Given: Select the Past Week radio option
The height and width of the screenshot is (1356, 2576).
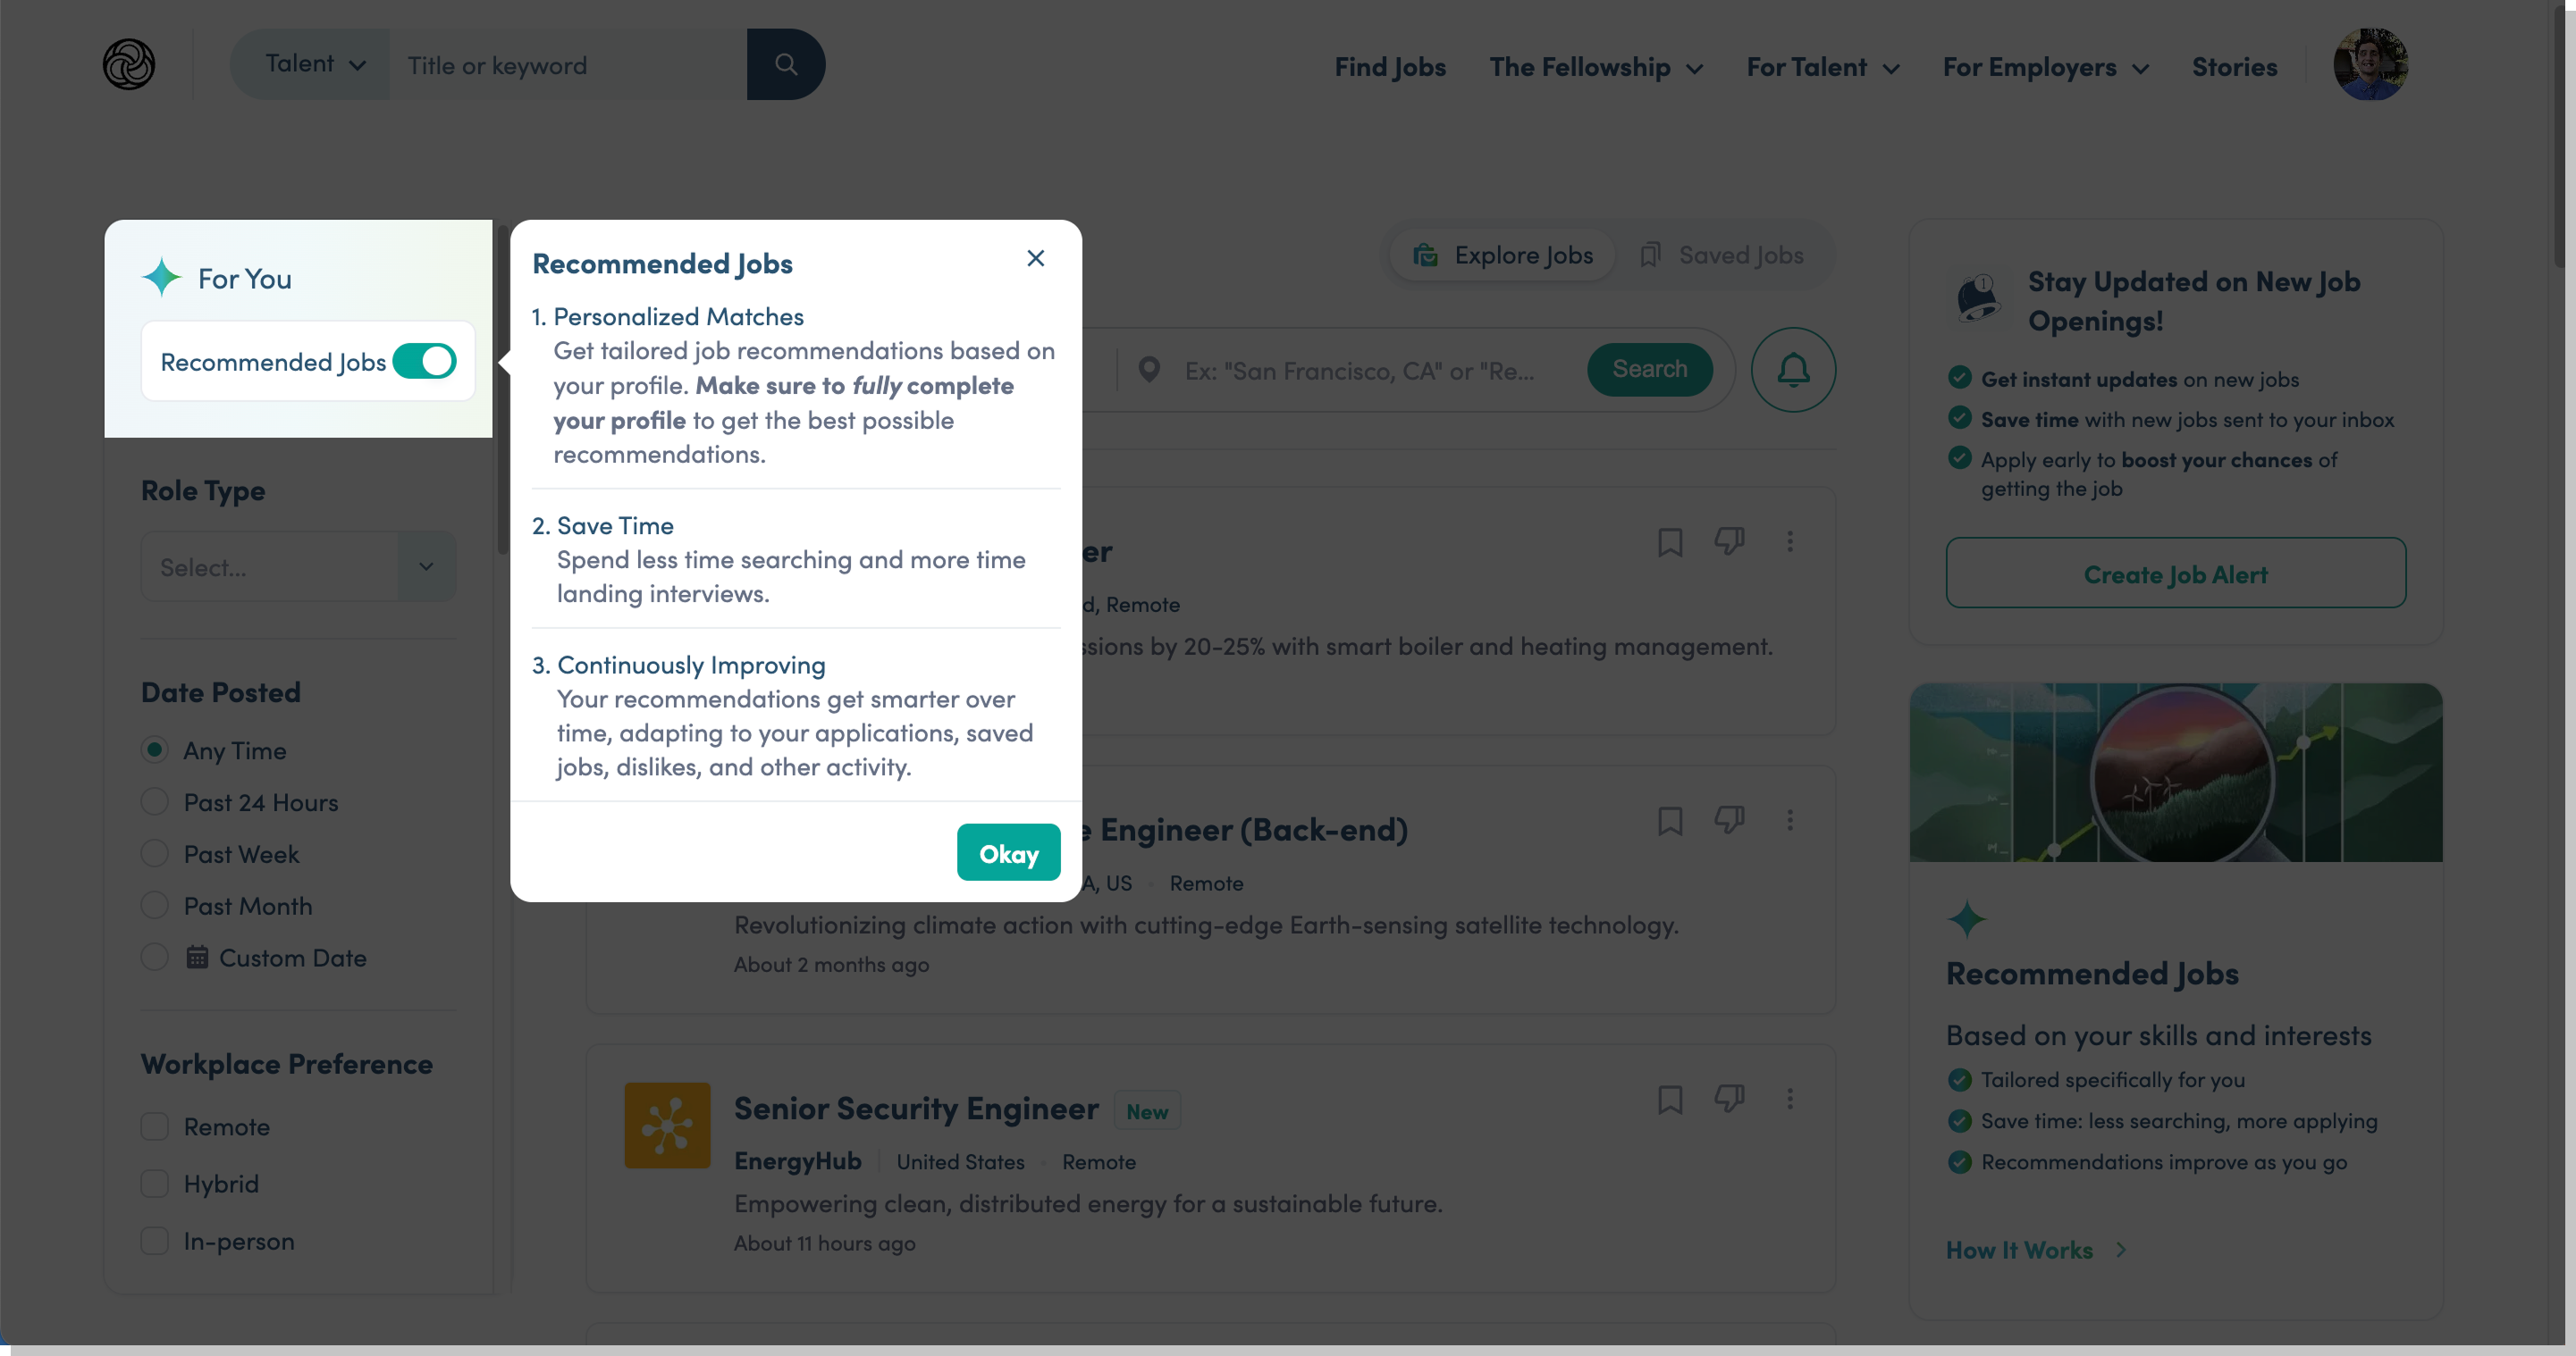Looking at the screenshot, I should point(155,854).
